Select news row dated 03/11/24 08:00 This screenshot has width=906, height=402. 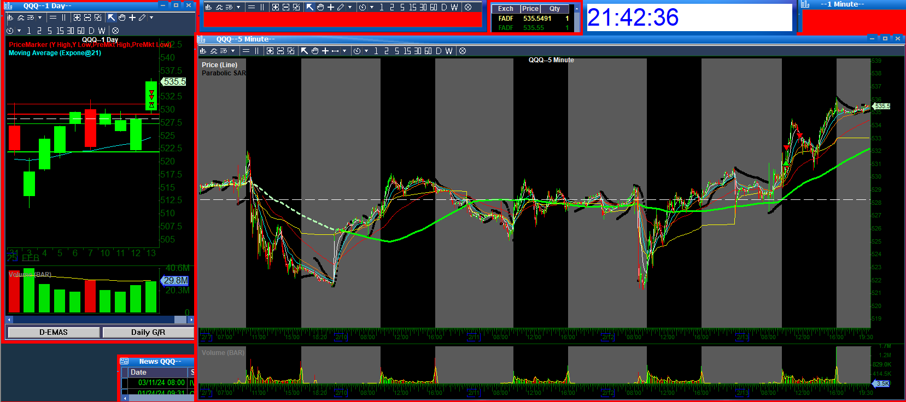coord(159,382)
